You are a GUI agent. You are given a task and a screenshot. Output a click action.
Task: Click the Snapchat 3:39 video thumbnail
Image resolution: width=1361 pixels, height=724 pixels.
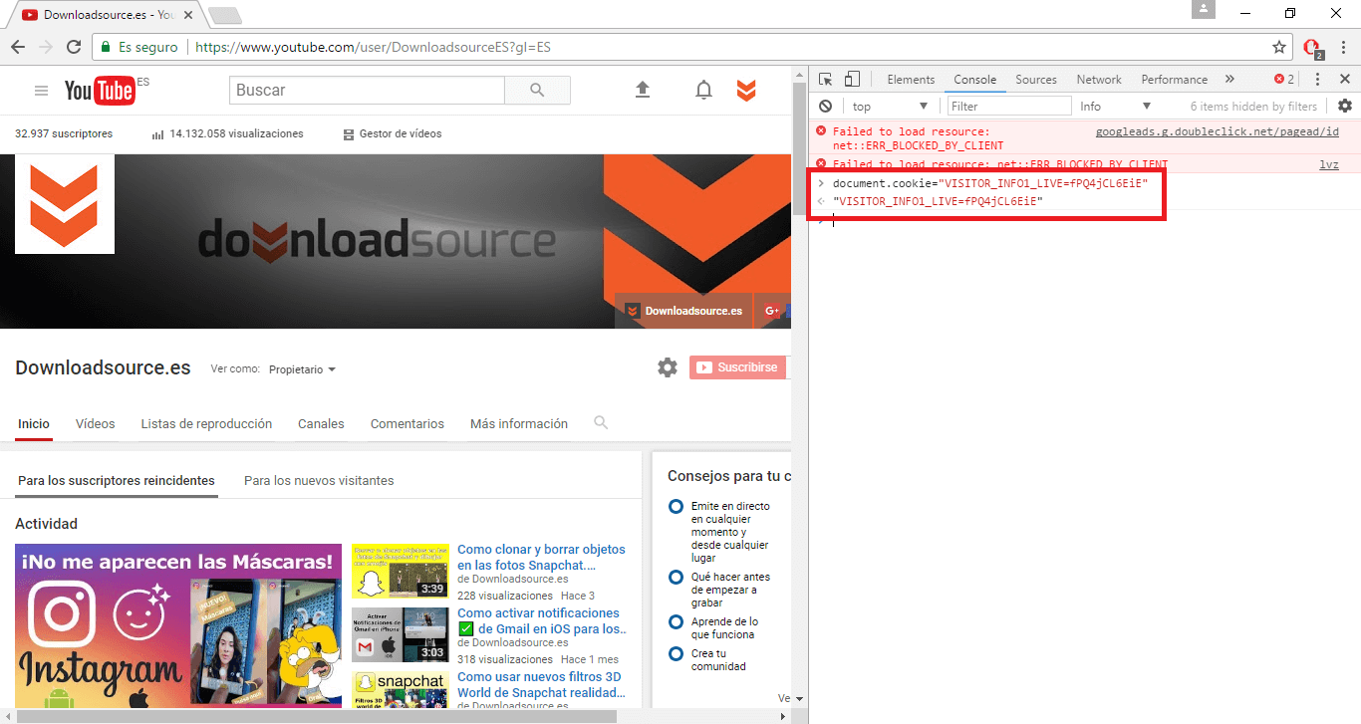pos(401,571)
